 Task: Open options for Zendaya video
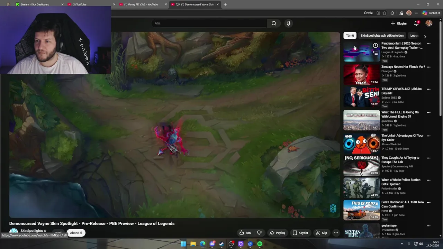(428, 67)
